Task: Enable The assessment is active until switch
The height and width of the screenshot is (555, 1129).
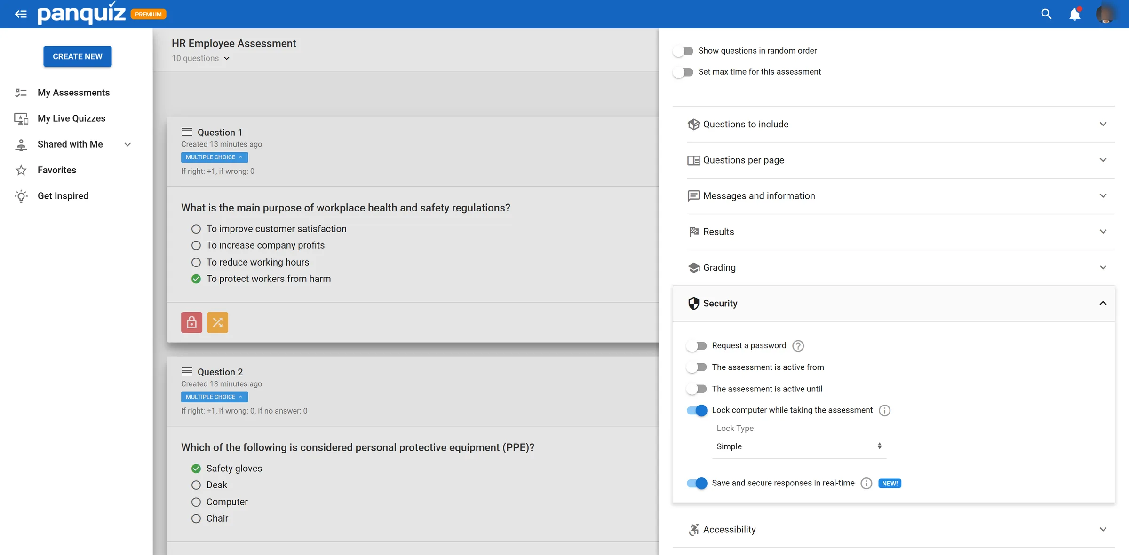Action: point(697,389)
